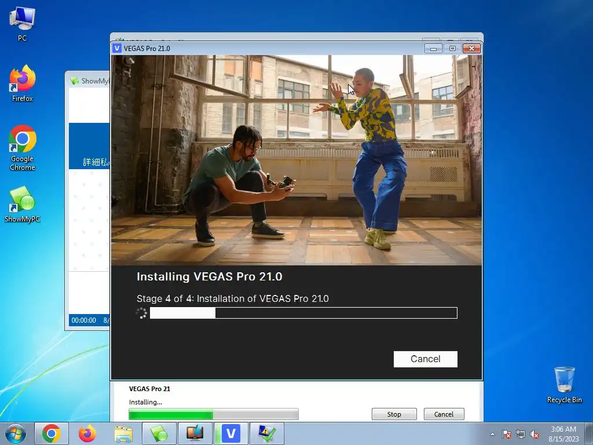Viewport: 593px width, 445px height.
Task: Close the VEGAS Pro 21.0 window
Action: tap(471, 49)
